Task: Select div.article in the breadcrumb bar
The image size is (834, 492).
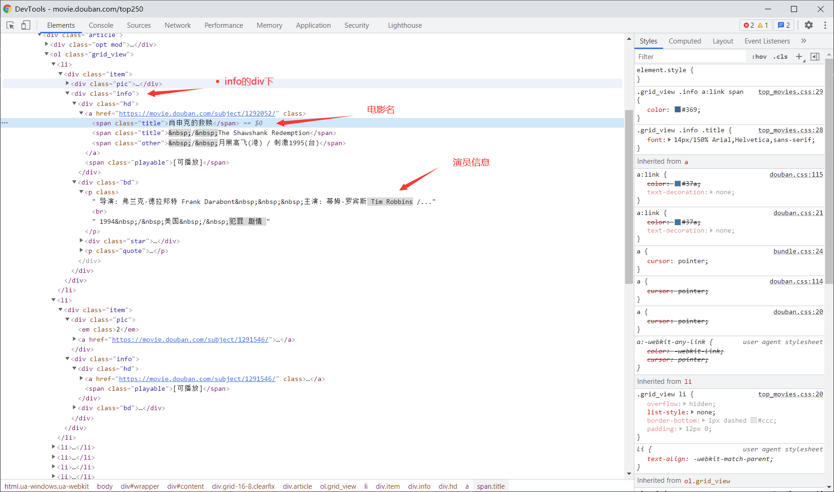Action: [297, 486]
